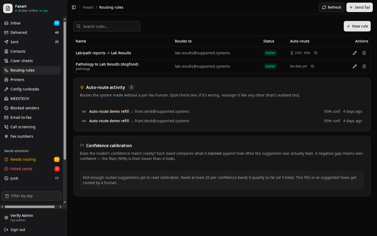377x236 pixels.
Task: Open Cover sheets section
Action: coord(31,61)
